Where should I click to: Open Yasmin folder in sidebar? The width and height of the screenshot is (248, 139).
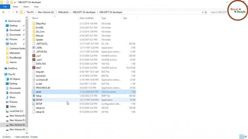(x=13, y=62)
